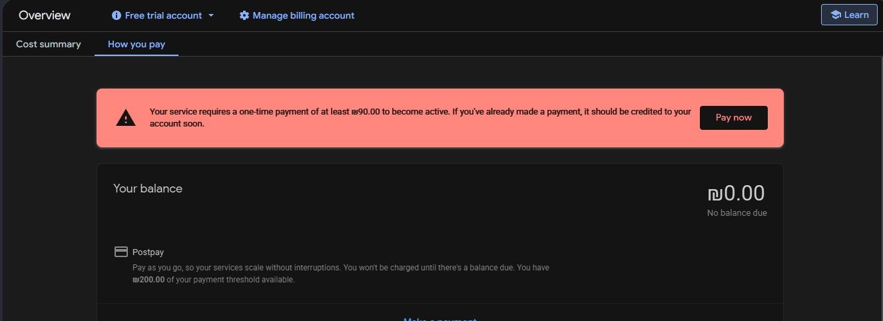Click the gear icon for billing account management
Image resolution: width=883 pixels, height=321 pixels.
point(244,15)
